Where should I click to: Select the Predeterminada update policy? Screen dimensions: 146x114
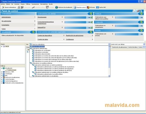[12, 70]
